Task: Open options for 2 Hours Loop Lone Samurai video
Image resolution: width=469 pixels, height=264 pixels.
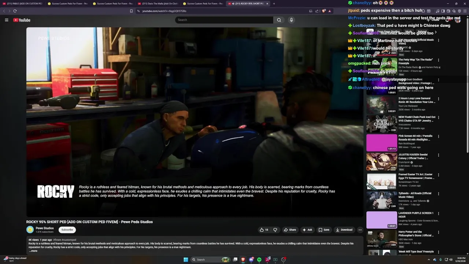Action: click(x=439, y=99)
